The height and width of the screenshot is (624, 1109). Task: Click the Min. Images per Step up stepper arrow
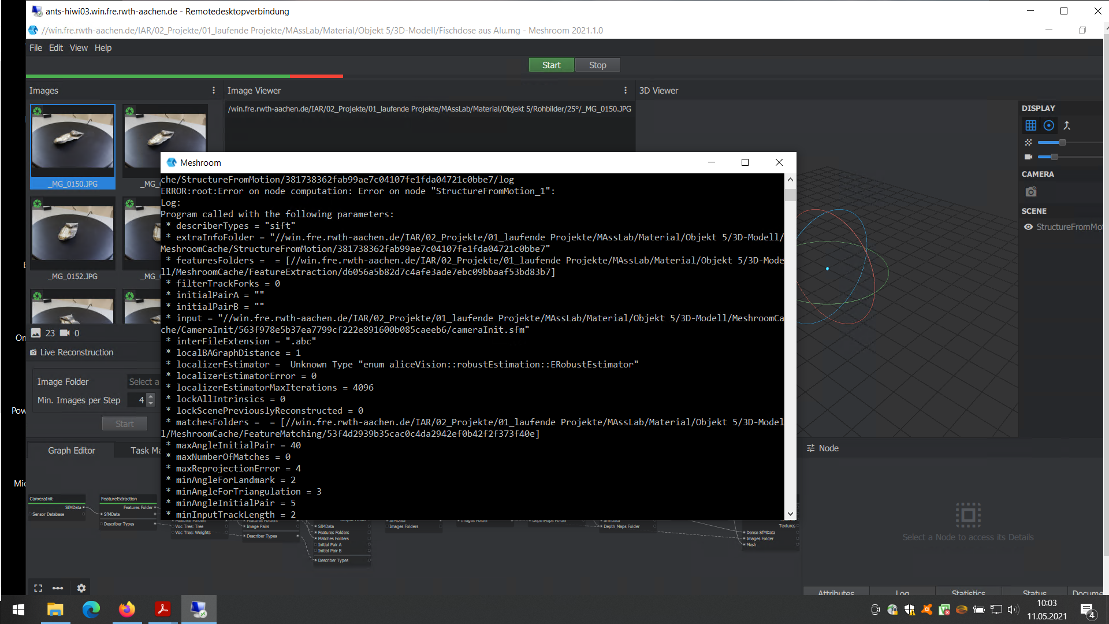(x=151, y=396)
